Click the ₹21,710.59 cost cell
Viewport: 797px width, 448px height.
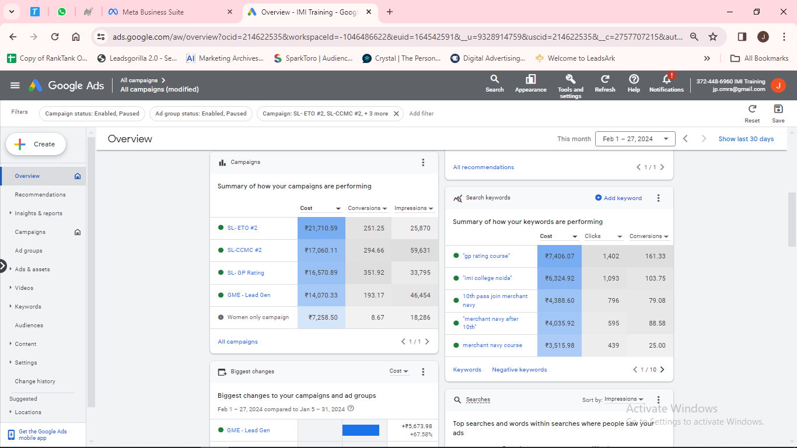click(321, 228)
